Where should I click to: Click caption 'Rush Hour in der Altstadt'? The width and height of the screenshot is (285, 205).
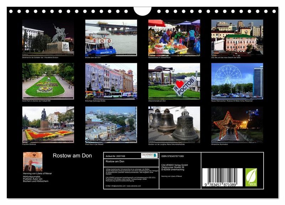click(x=94, y=145)
